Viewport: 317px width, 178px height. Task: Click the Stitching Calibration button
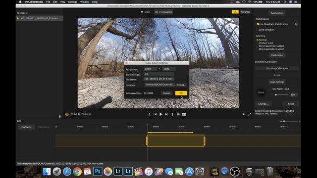point(277,68)
